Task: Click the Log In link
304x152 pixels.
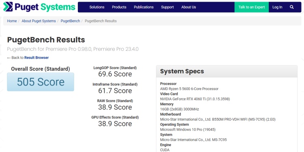Action: click(x=277, y=7)
